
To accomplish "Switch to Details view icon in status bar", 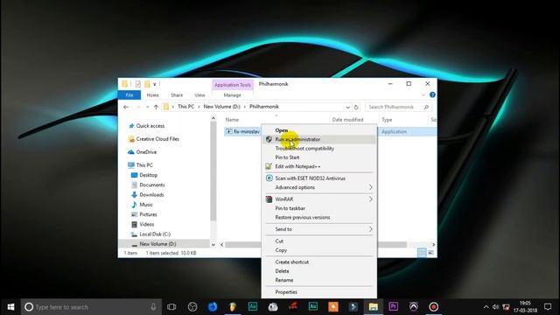I will tap(422, 253).
